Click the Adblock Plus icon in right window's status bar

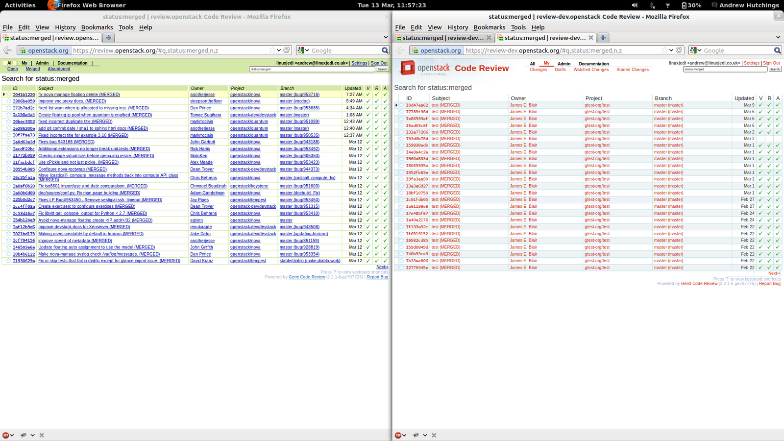point(398,435)
